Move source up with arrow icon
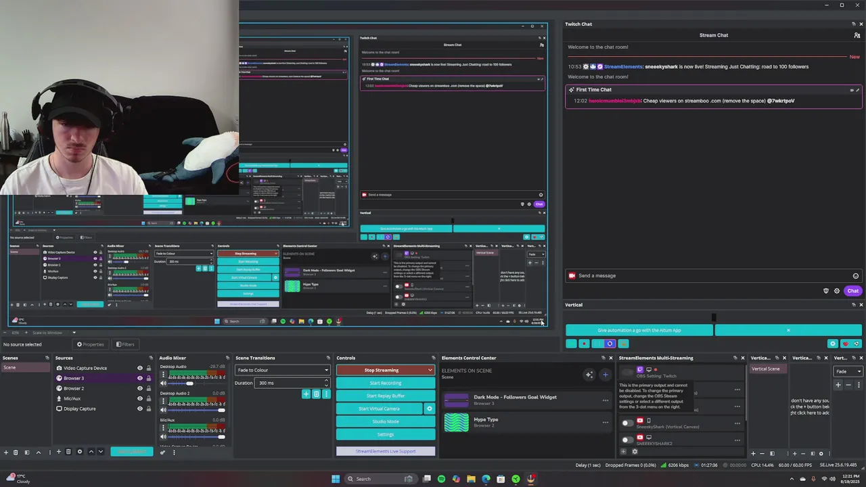 coord(91,452)
